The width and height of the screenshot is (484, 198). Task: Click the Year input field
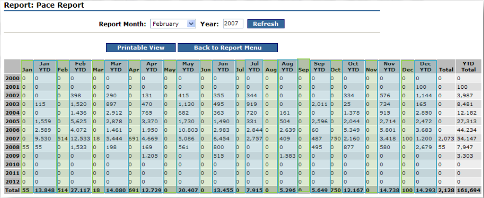click(x=233, y=23)
